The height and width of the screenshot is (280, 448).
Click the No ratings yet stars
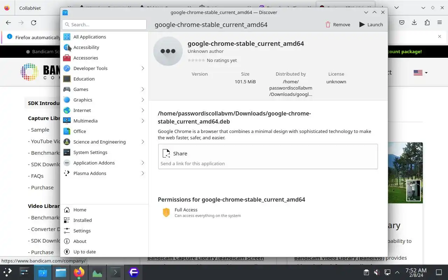coord(196,60)
